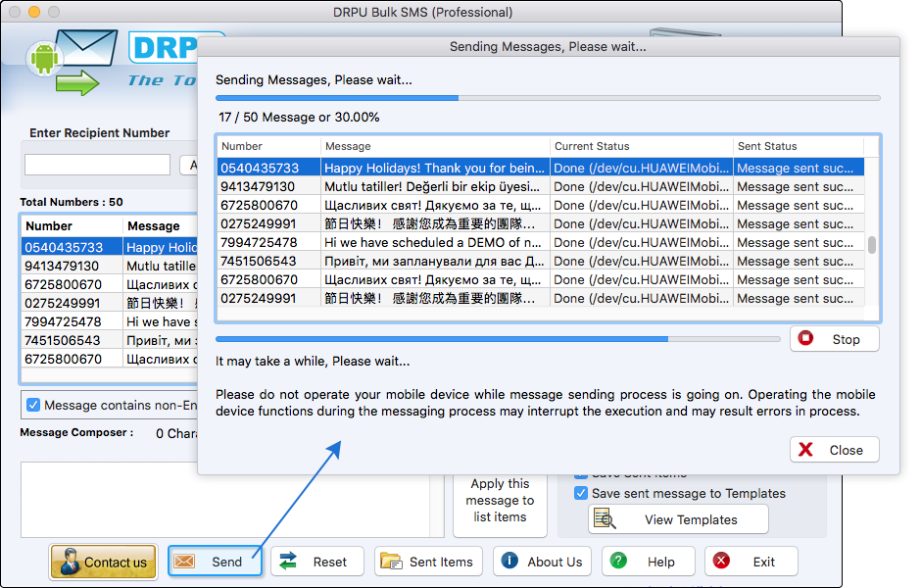
Task: Select dialog row with number 9413479130
Action: (x=541, y=186)
